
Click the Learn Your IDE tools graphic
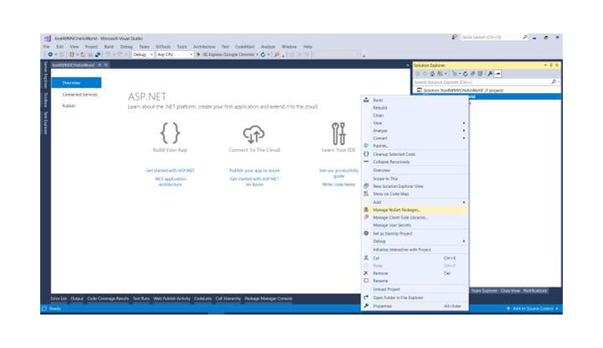[x=338, y=133]
